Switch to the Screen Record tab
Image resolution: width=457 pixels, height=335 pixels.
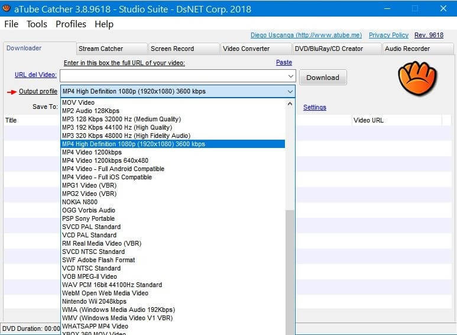click(184, 49)
